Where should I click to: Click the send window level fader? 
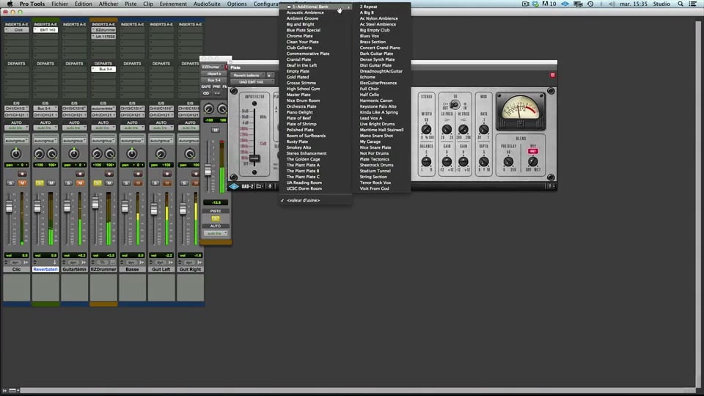click(x=208, y=169)
